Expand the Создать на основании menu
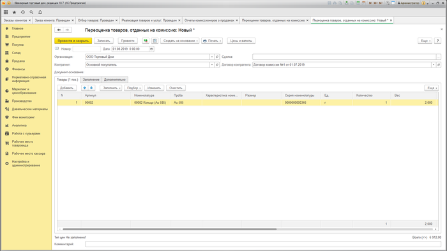 coord(180,41)
